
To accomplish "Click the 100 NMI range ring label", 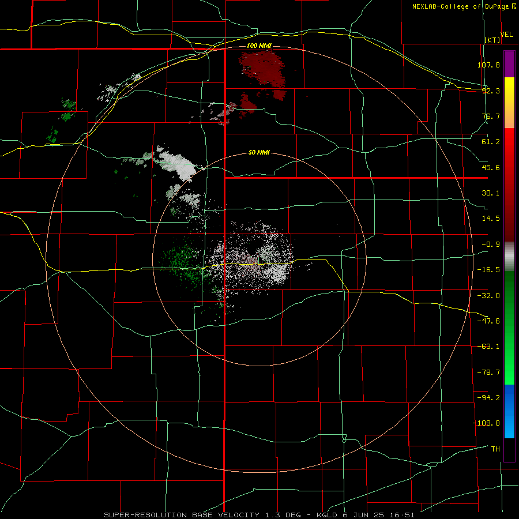I will pos(259,46).
